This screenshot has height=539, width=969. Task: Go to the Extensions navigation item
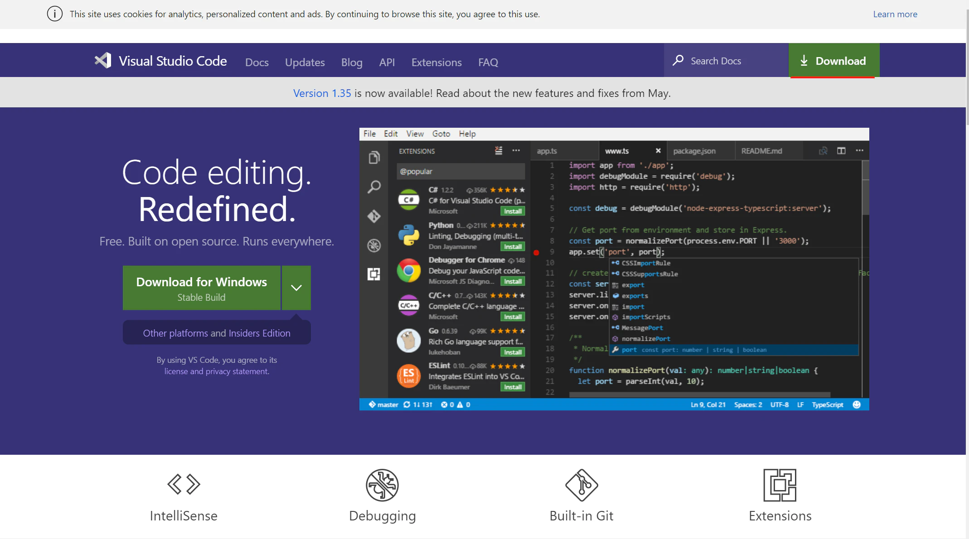pyautogui.click(x=436, y=62)
